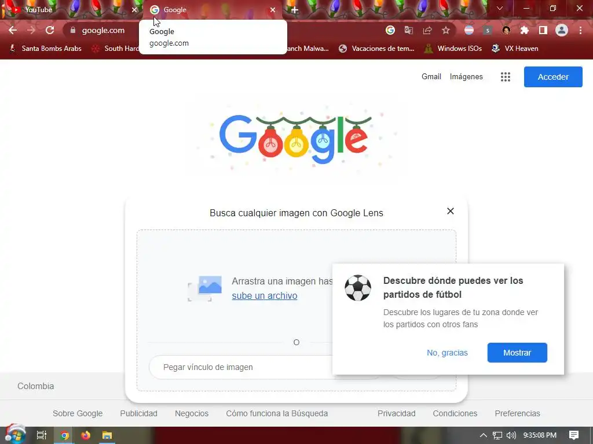Open Santa Bombs Arabs bookmark
Screen dimensions: 593x444
(45, 49)
